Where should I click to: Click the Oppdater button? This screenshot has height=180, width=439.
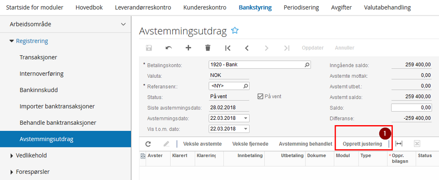tap(313, 48)
